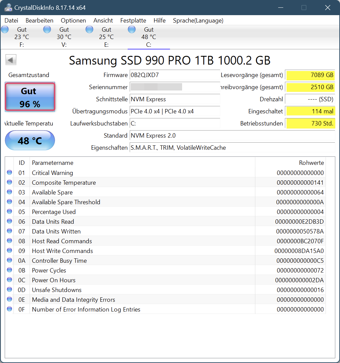Switch to drive V: tab at 30 °C

point(64,37)
